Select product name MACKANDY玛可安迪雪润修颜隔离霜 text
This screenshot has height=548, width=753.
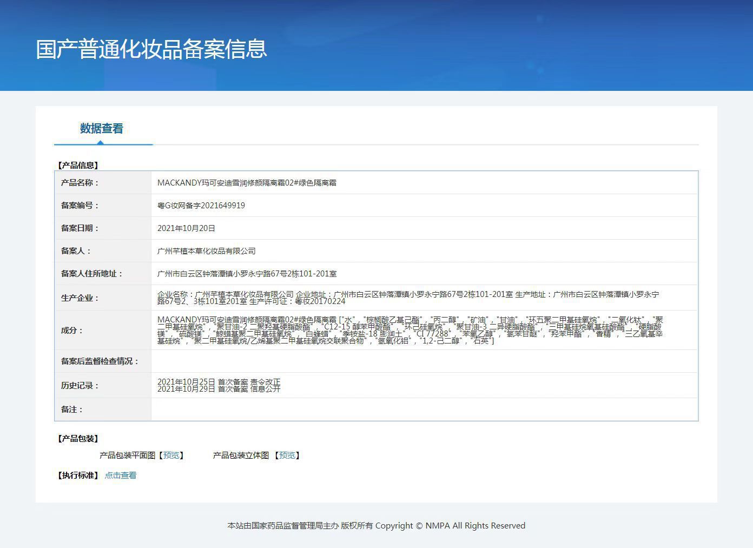pyautogui.click(x=247, y=183)
